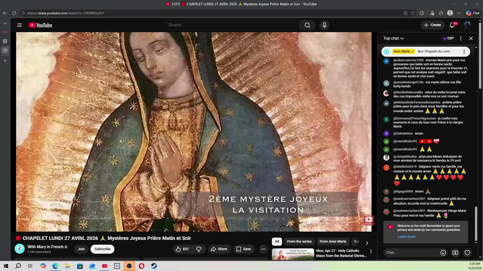The image size is (483, 271).
Task: Select the From Avec Marie chip
Action: [333, 242]
